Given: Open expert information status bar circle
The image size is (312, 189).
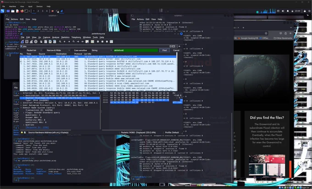Looking at the screenshot, I should coord(22,132).
